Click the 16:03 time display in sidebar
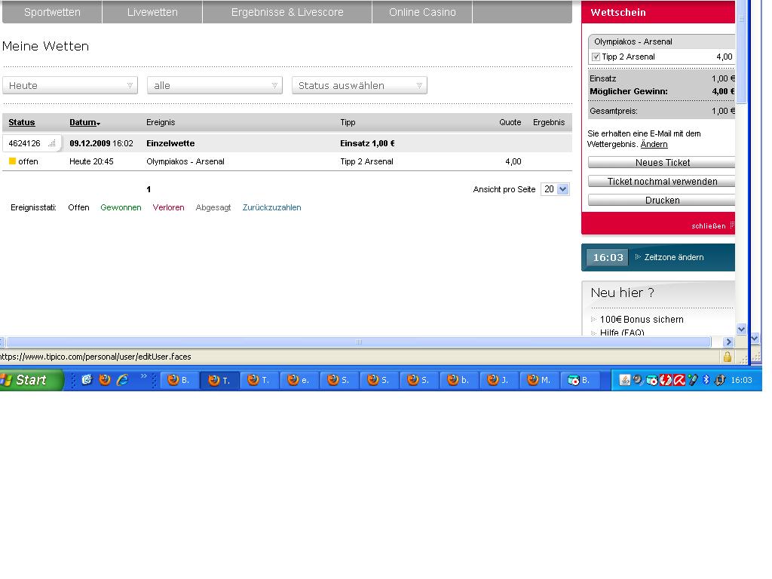 pyautogui.click(x=608, y=257)
